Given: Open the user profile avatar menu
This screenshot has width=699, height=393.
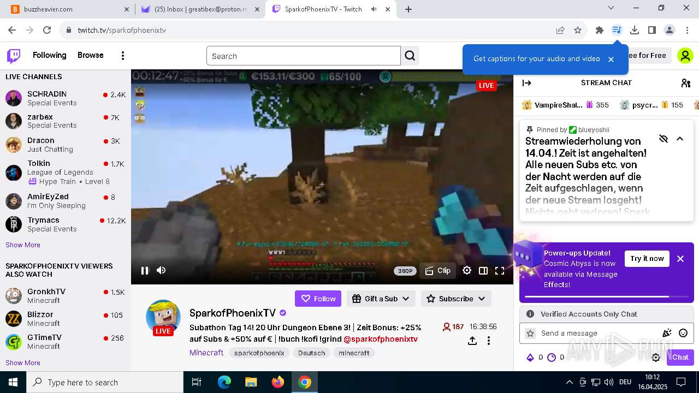Looking at the screenshot, I should 685,56.
